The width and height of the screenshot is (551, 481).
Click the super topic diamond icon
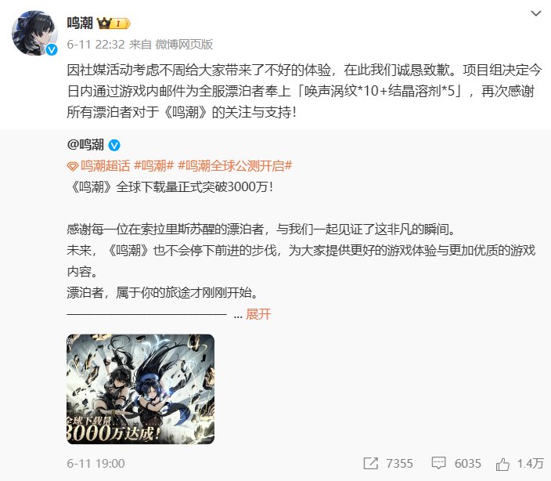point(72,166)
